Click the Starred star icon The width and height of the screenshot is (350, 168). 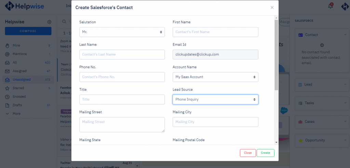point(8,88)
